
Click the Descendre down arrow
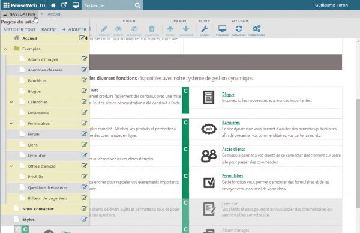tap(186, 31)
